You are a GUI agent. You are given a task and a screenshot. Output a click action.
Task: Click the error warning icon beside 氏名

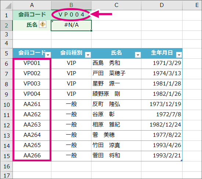(x=43, y=24)
